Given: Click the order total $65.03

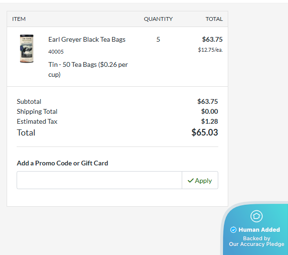Looking at the screenshot, I should (x=204, y=133).
